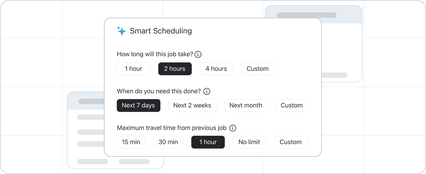Viewport: 426px width, 174px height.
Task: Select Next 7 days timeframe
Action: [x=138, y=106]
